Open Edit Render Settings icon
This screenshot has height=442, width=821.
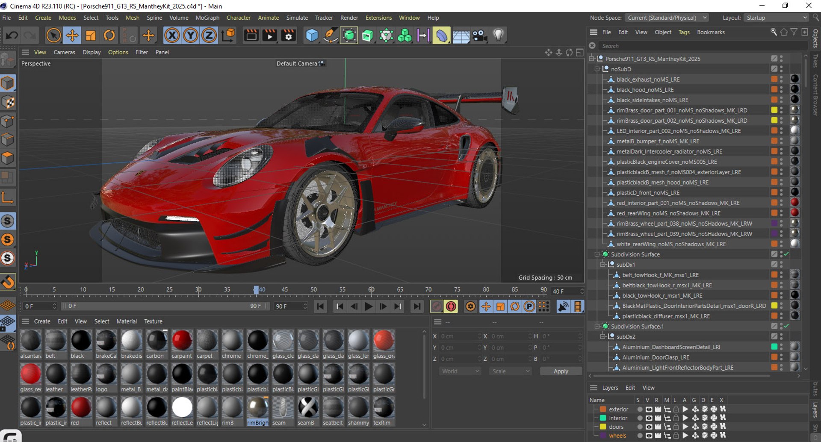(x=289, y=35)
